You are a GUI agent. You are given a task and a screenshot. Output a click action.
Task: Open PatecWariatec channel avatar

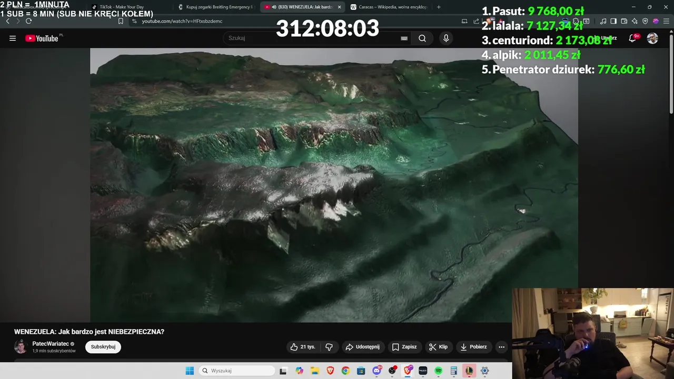(x=21, y=347)
